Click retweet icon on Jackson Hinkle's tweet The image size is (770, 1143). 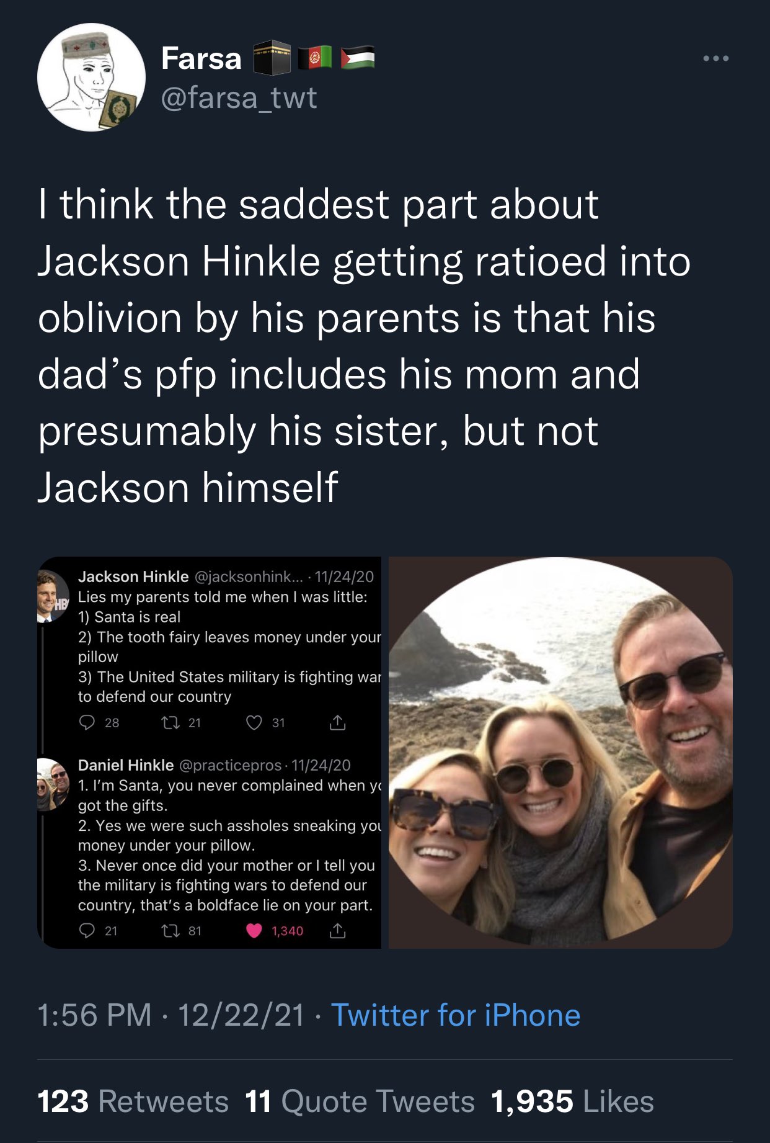170,722
